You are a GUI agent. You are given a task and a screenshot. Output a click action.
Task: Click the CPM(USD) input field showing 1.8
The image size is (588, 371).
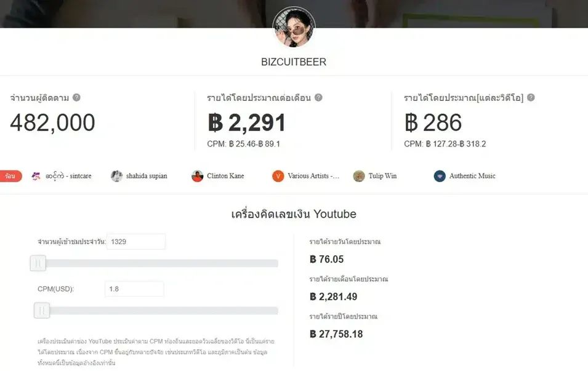(x=134, y=289)
